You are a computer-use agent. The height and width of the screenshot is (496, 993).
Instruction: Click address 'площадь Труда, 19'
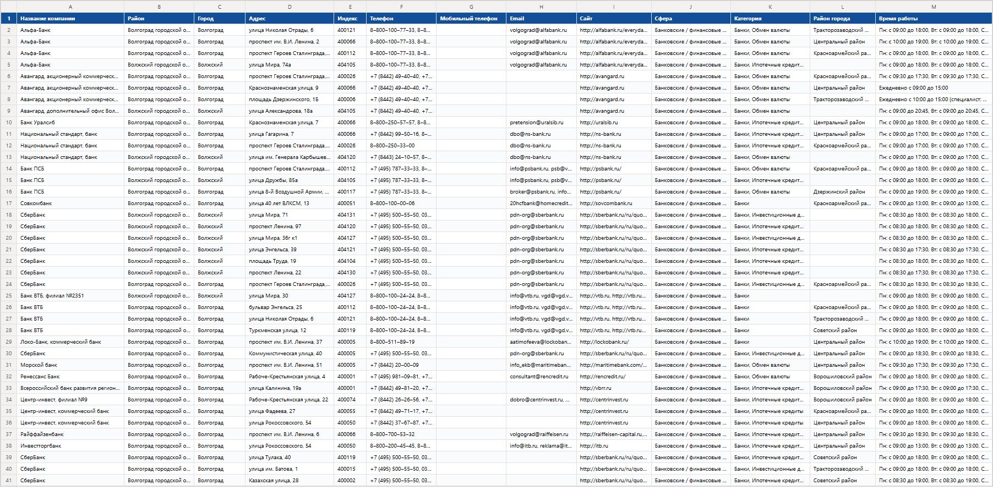click(x=290, y=261)
